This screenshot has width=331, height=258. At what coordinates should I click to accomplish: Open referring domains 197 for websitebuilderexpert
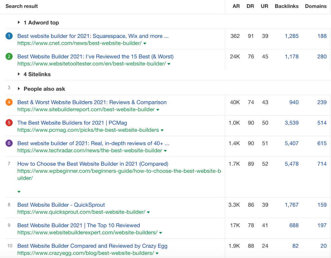pyautogui.click(x=322, y=225)
